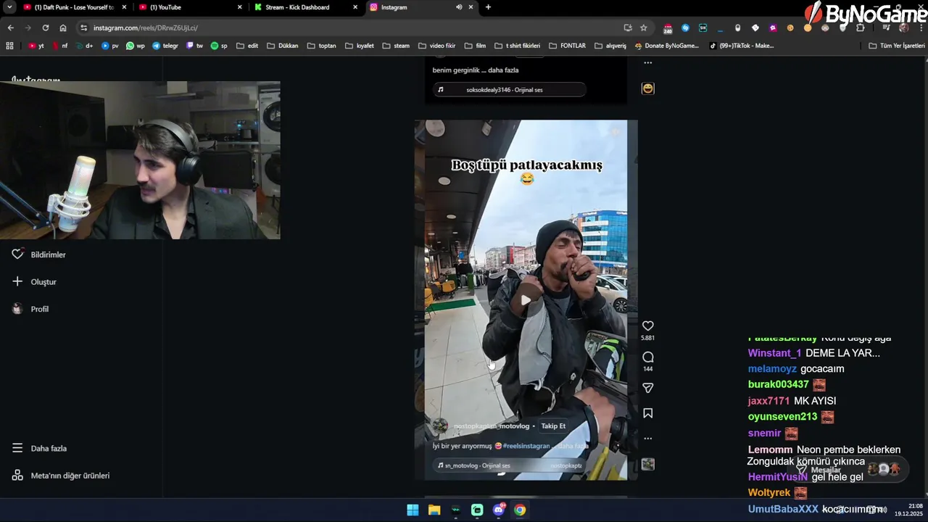928x522 pixels.
Task: Open a new browser tab
Action: 488,7
